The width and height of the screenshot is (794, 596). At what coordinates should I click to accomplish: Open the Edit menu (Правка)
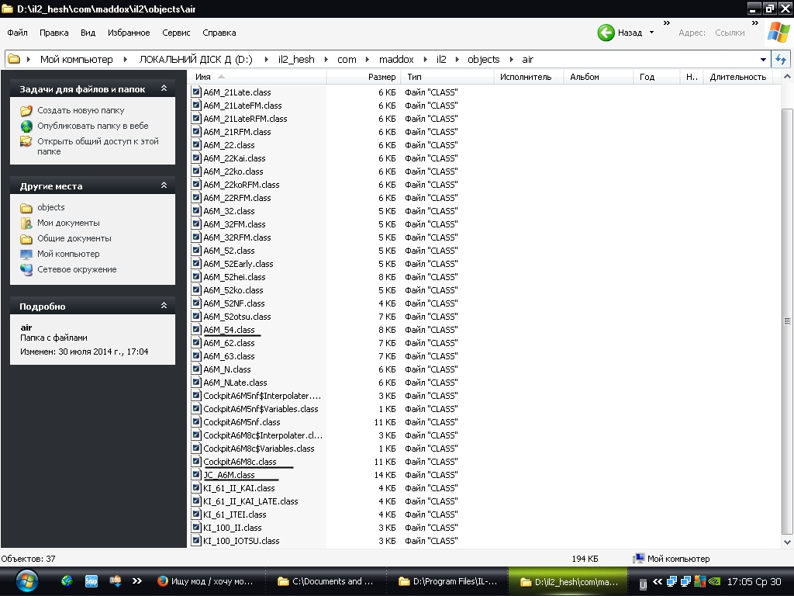(x=54, y=33)
